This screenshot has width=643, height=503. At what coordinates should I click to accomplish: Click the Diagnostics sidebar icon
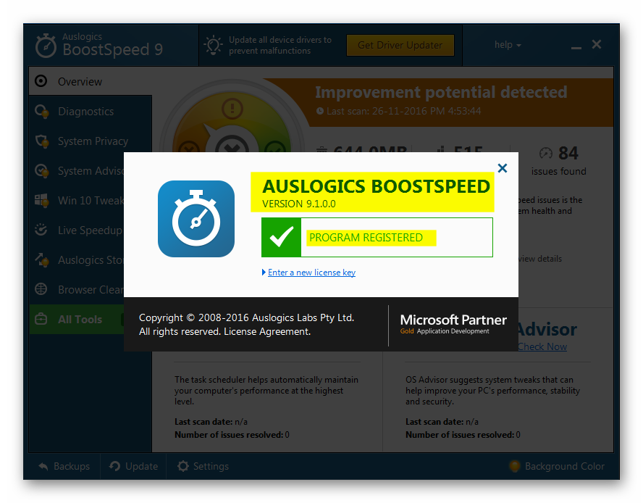(x=42, y=111)
